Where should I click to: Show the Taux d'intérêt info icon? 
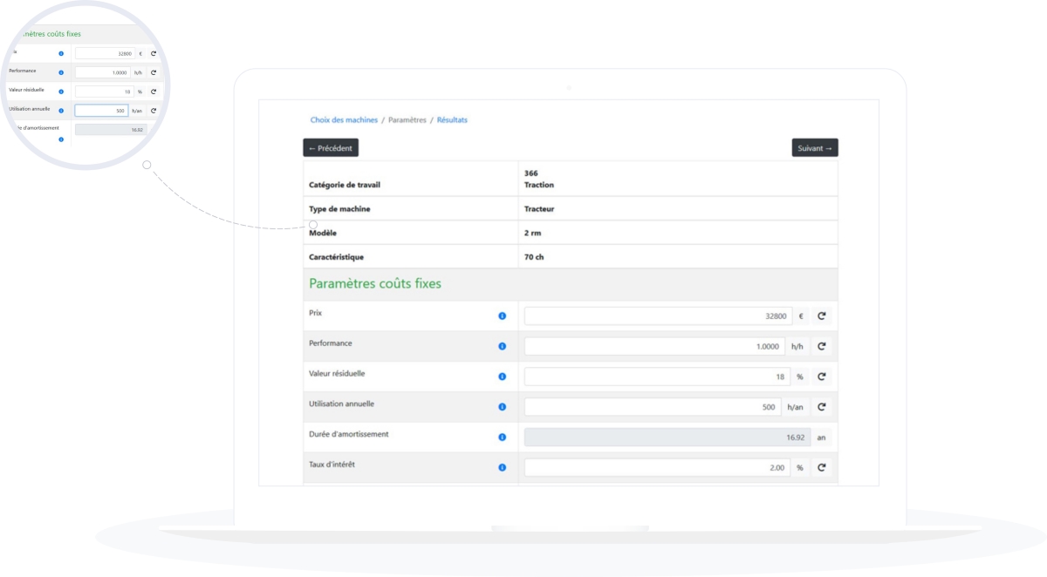[502, 468]
